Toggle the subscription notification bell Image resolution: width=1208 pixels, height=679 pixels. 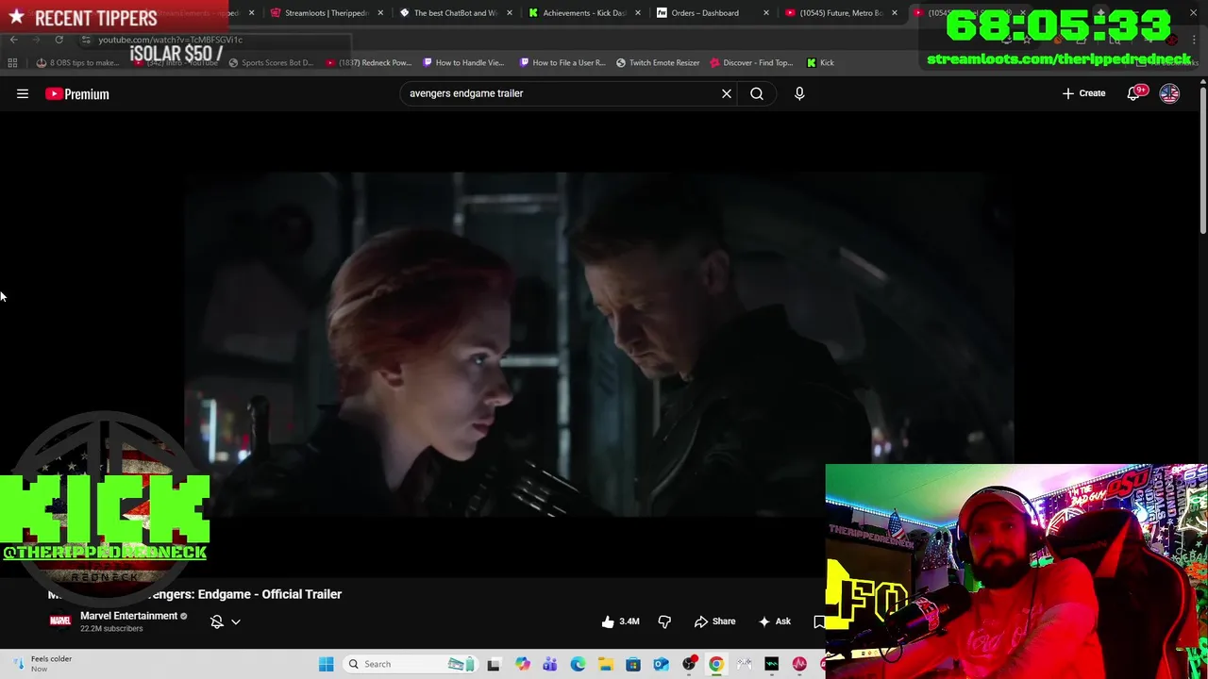(217, 621)
